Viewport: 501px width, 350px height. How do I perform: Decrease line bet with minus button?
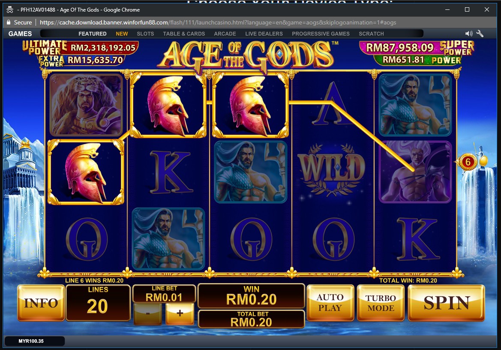click(x=147, y=313)
